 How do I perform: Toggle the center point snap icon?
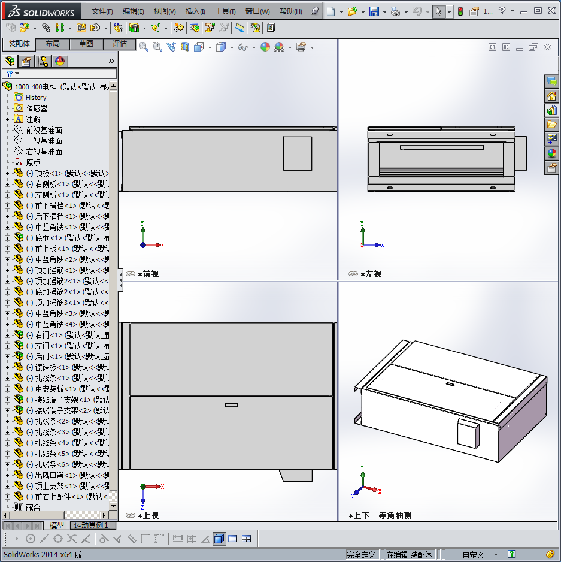point(31,539)
